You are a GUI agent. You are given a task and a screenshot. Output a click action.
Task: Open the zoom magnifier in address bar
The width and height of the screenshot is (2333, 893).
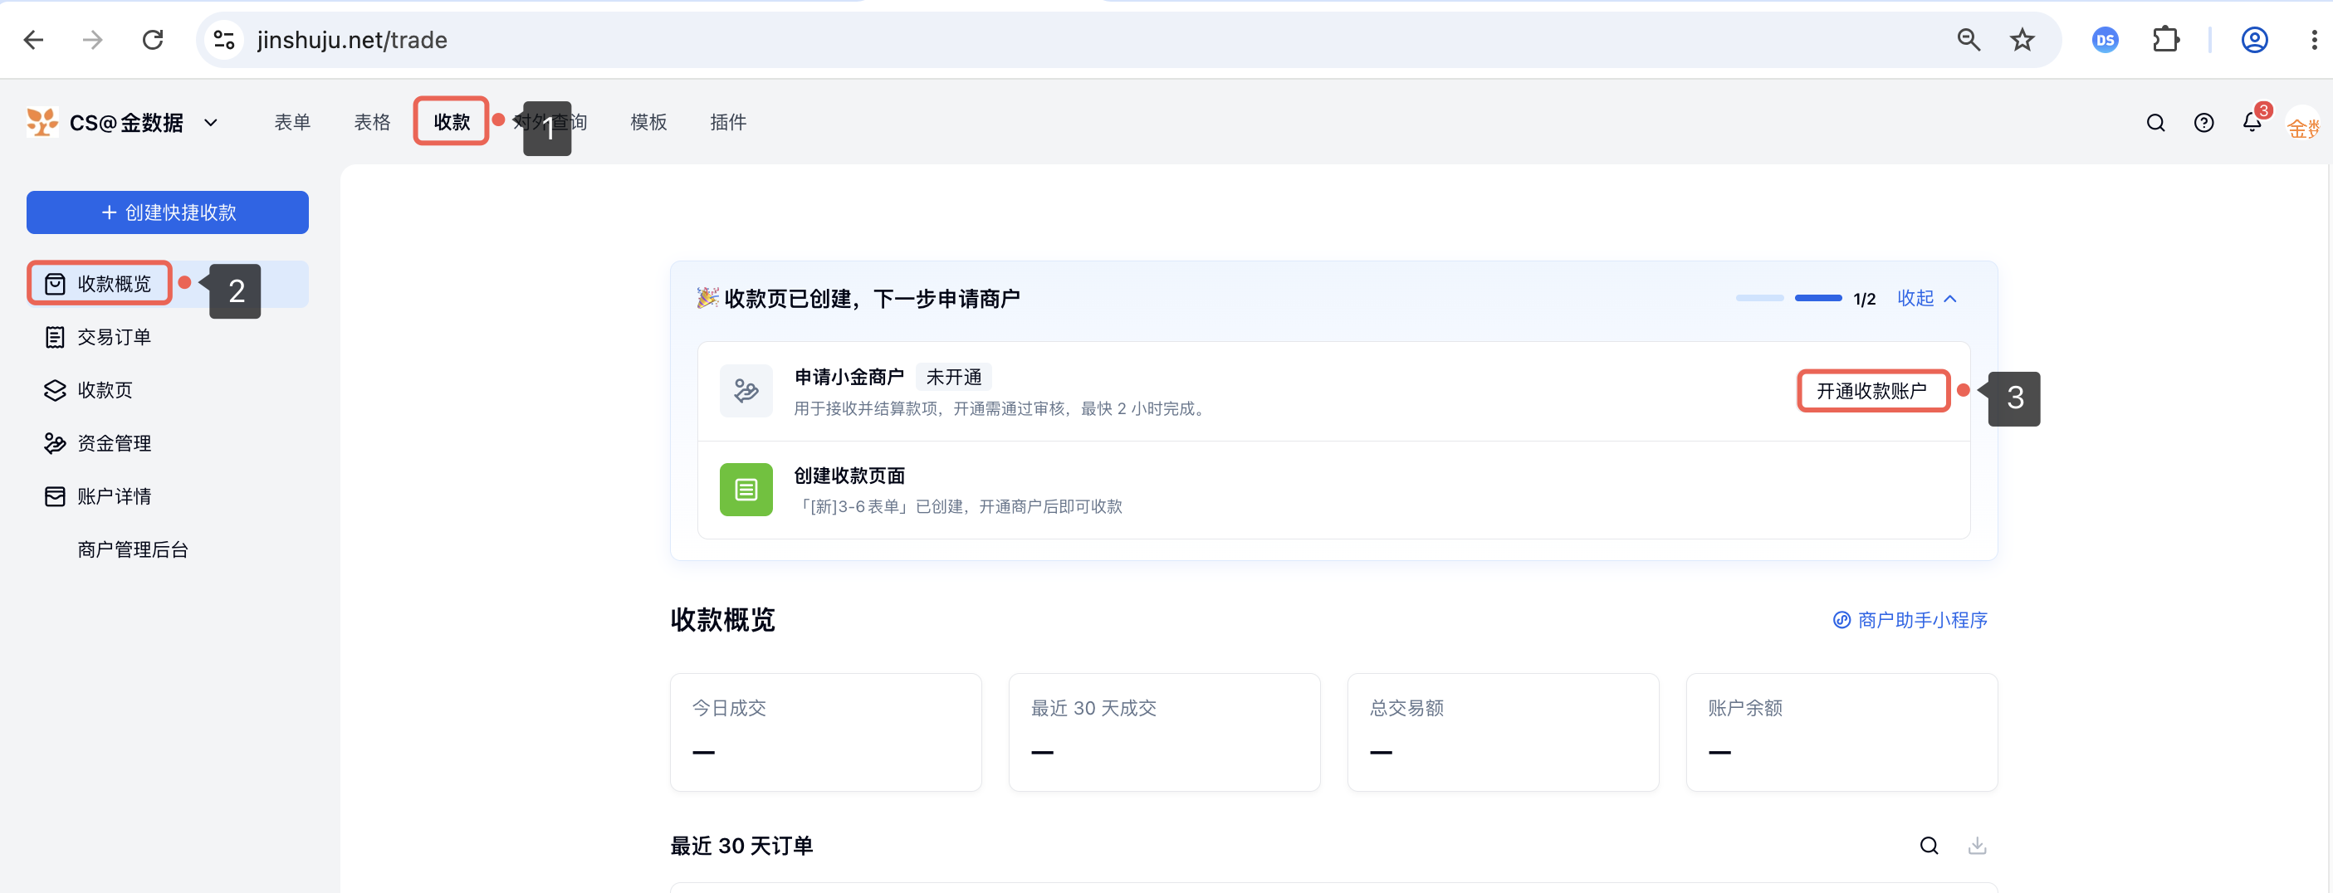tap(1968, 40)
